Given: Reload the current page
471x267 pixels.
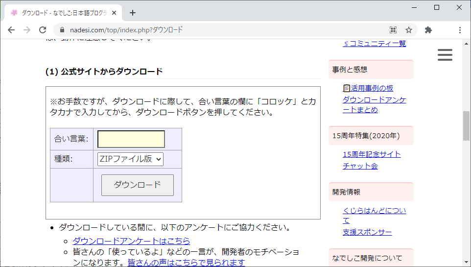Looking at the screenshot, I should click(43, 30).
